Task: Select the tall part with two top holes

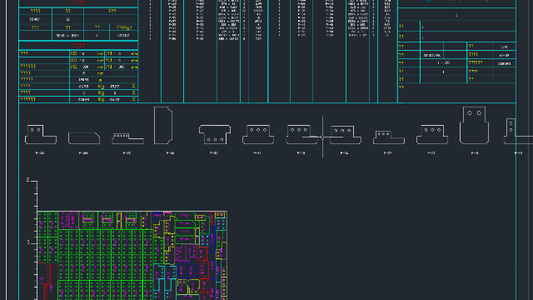Action: pos(474,125)
